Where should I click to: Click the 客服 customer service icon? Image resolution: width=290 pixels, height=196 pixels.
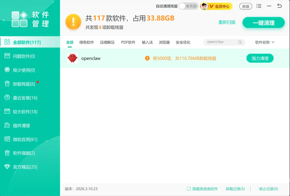245,6
